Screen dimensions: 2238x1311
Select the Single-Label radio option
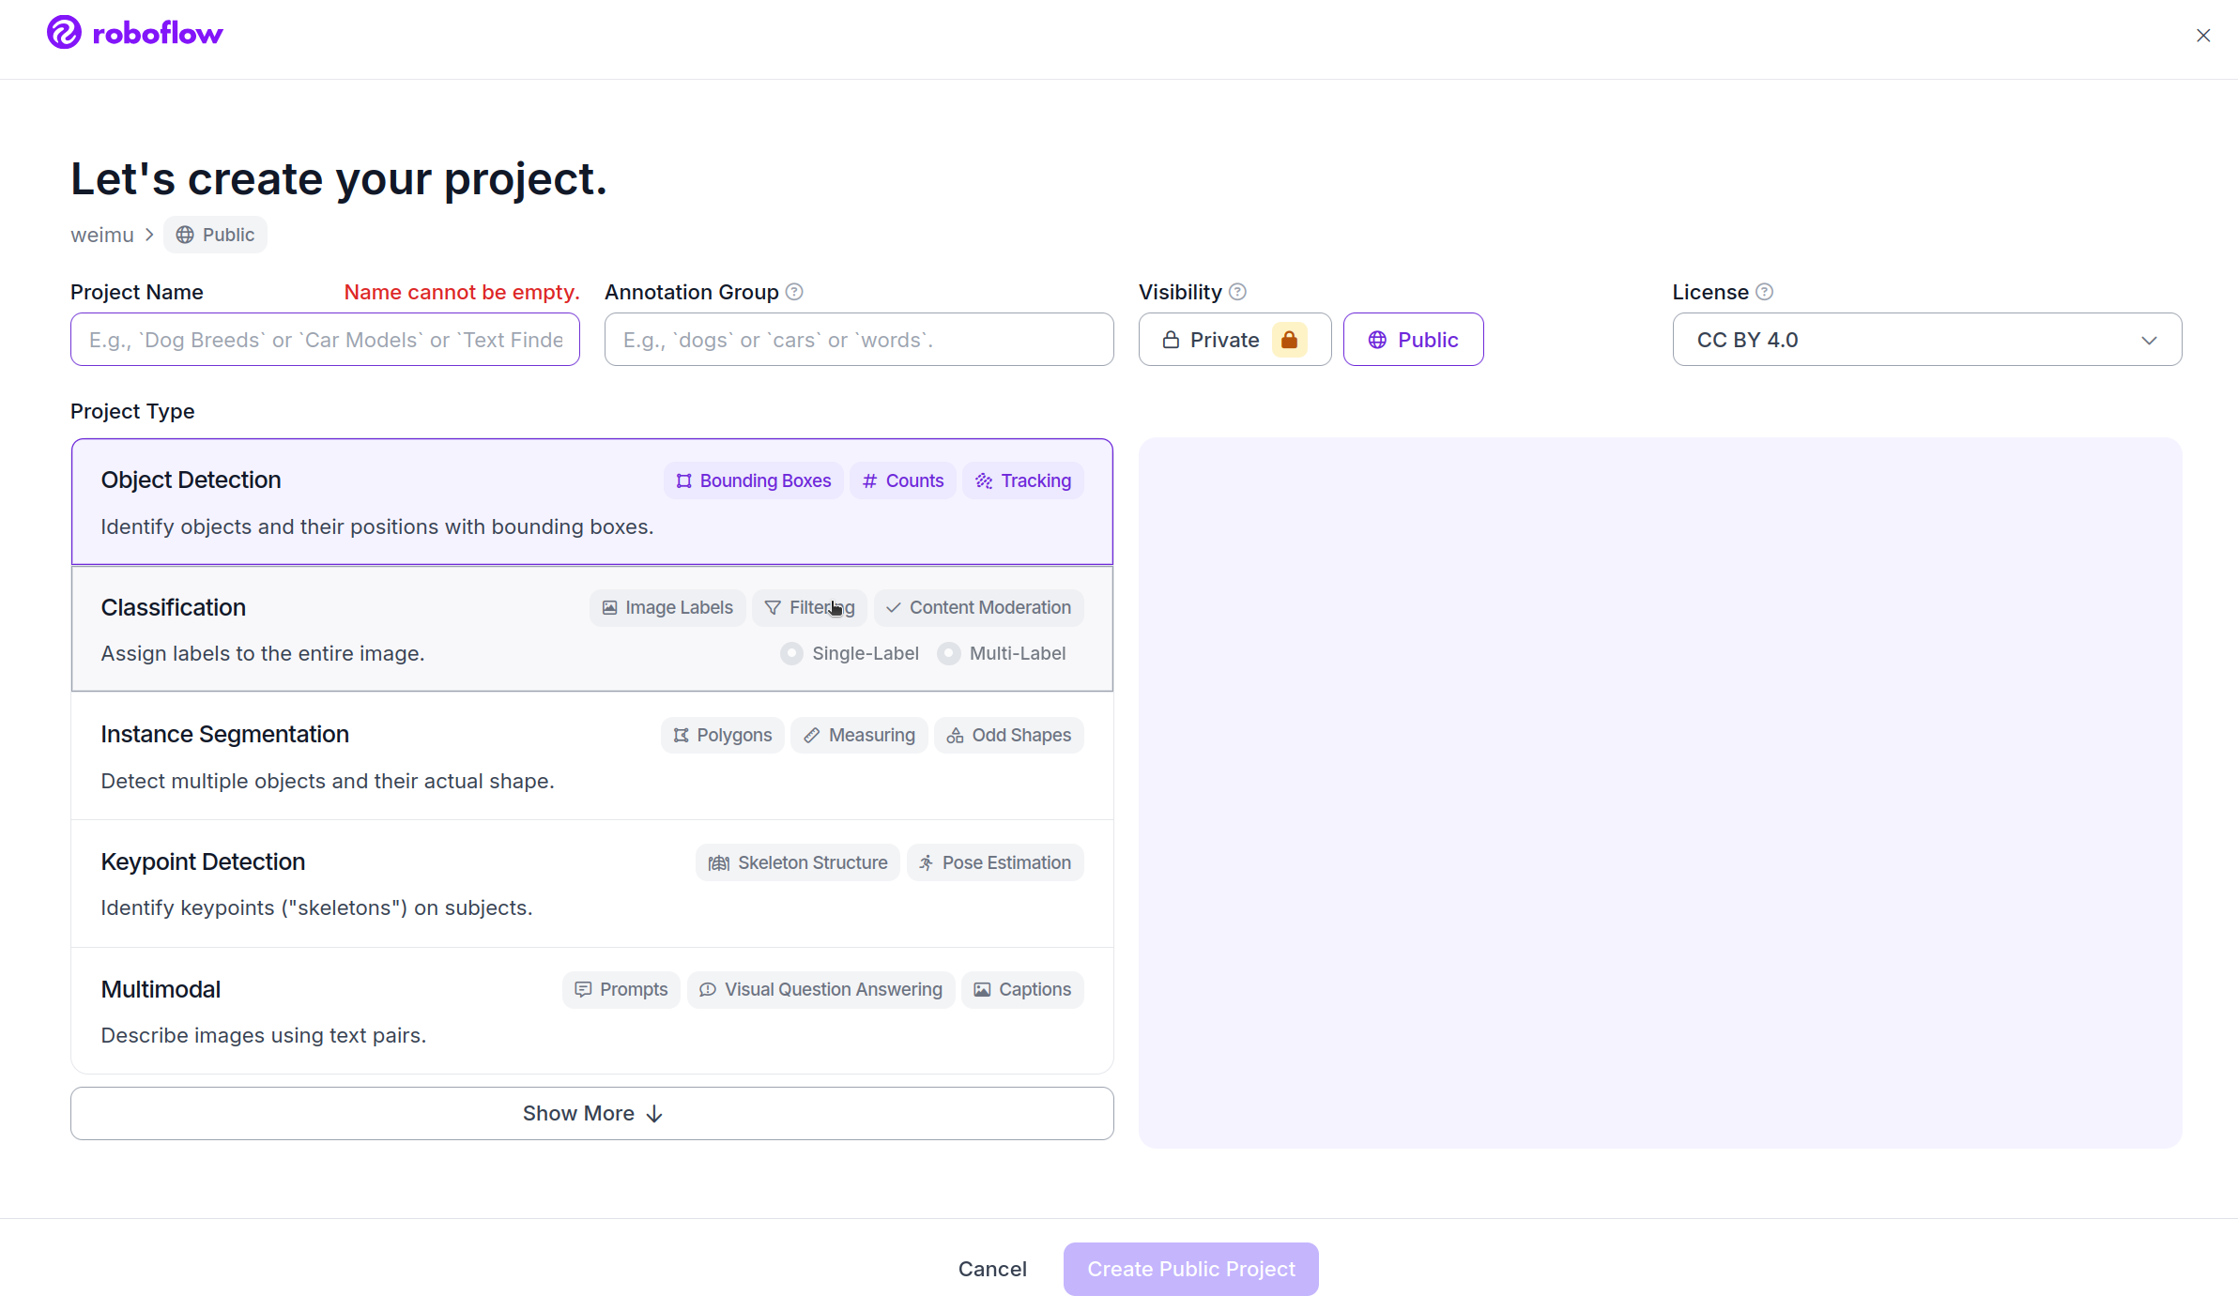791,653
